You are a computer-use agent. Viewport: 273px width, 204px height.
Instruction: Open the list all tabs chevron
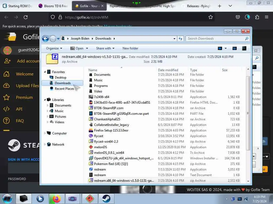230,6
